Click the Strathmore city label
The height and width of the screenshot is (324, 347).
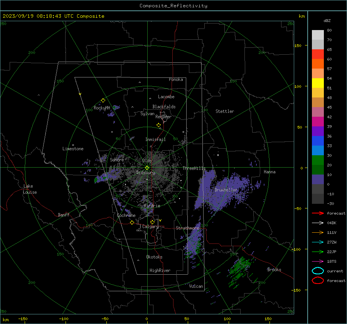pyautogui.click(x=187, y=228)
